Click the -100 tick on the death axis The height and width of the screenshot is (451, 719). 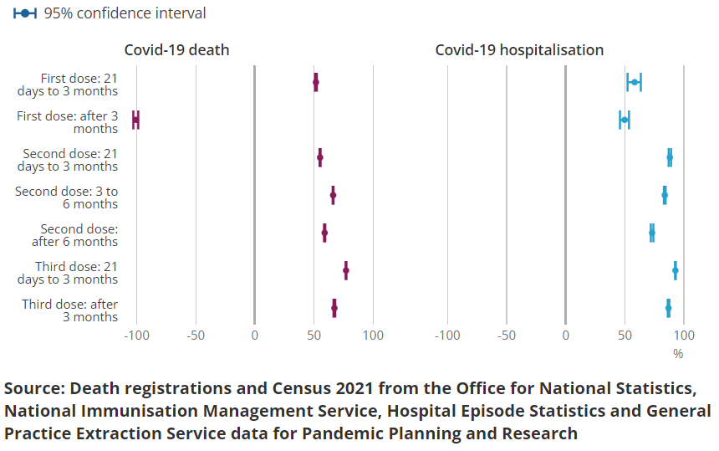135,336
